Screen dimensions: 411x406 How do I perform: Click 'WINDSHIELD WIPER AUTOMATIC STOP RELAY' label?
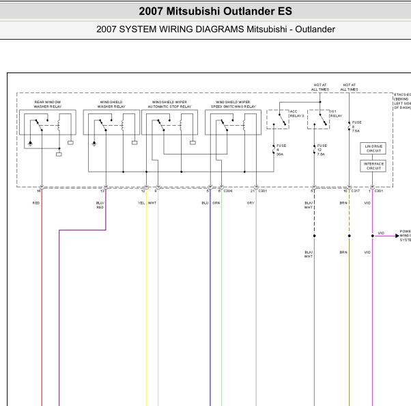click(x=169, y=104)
